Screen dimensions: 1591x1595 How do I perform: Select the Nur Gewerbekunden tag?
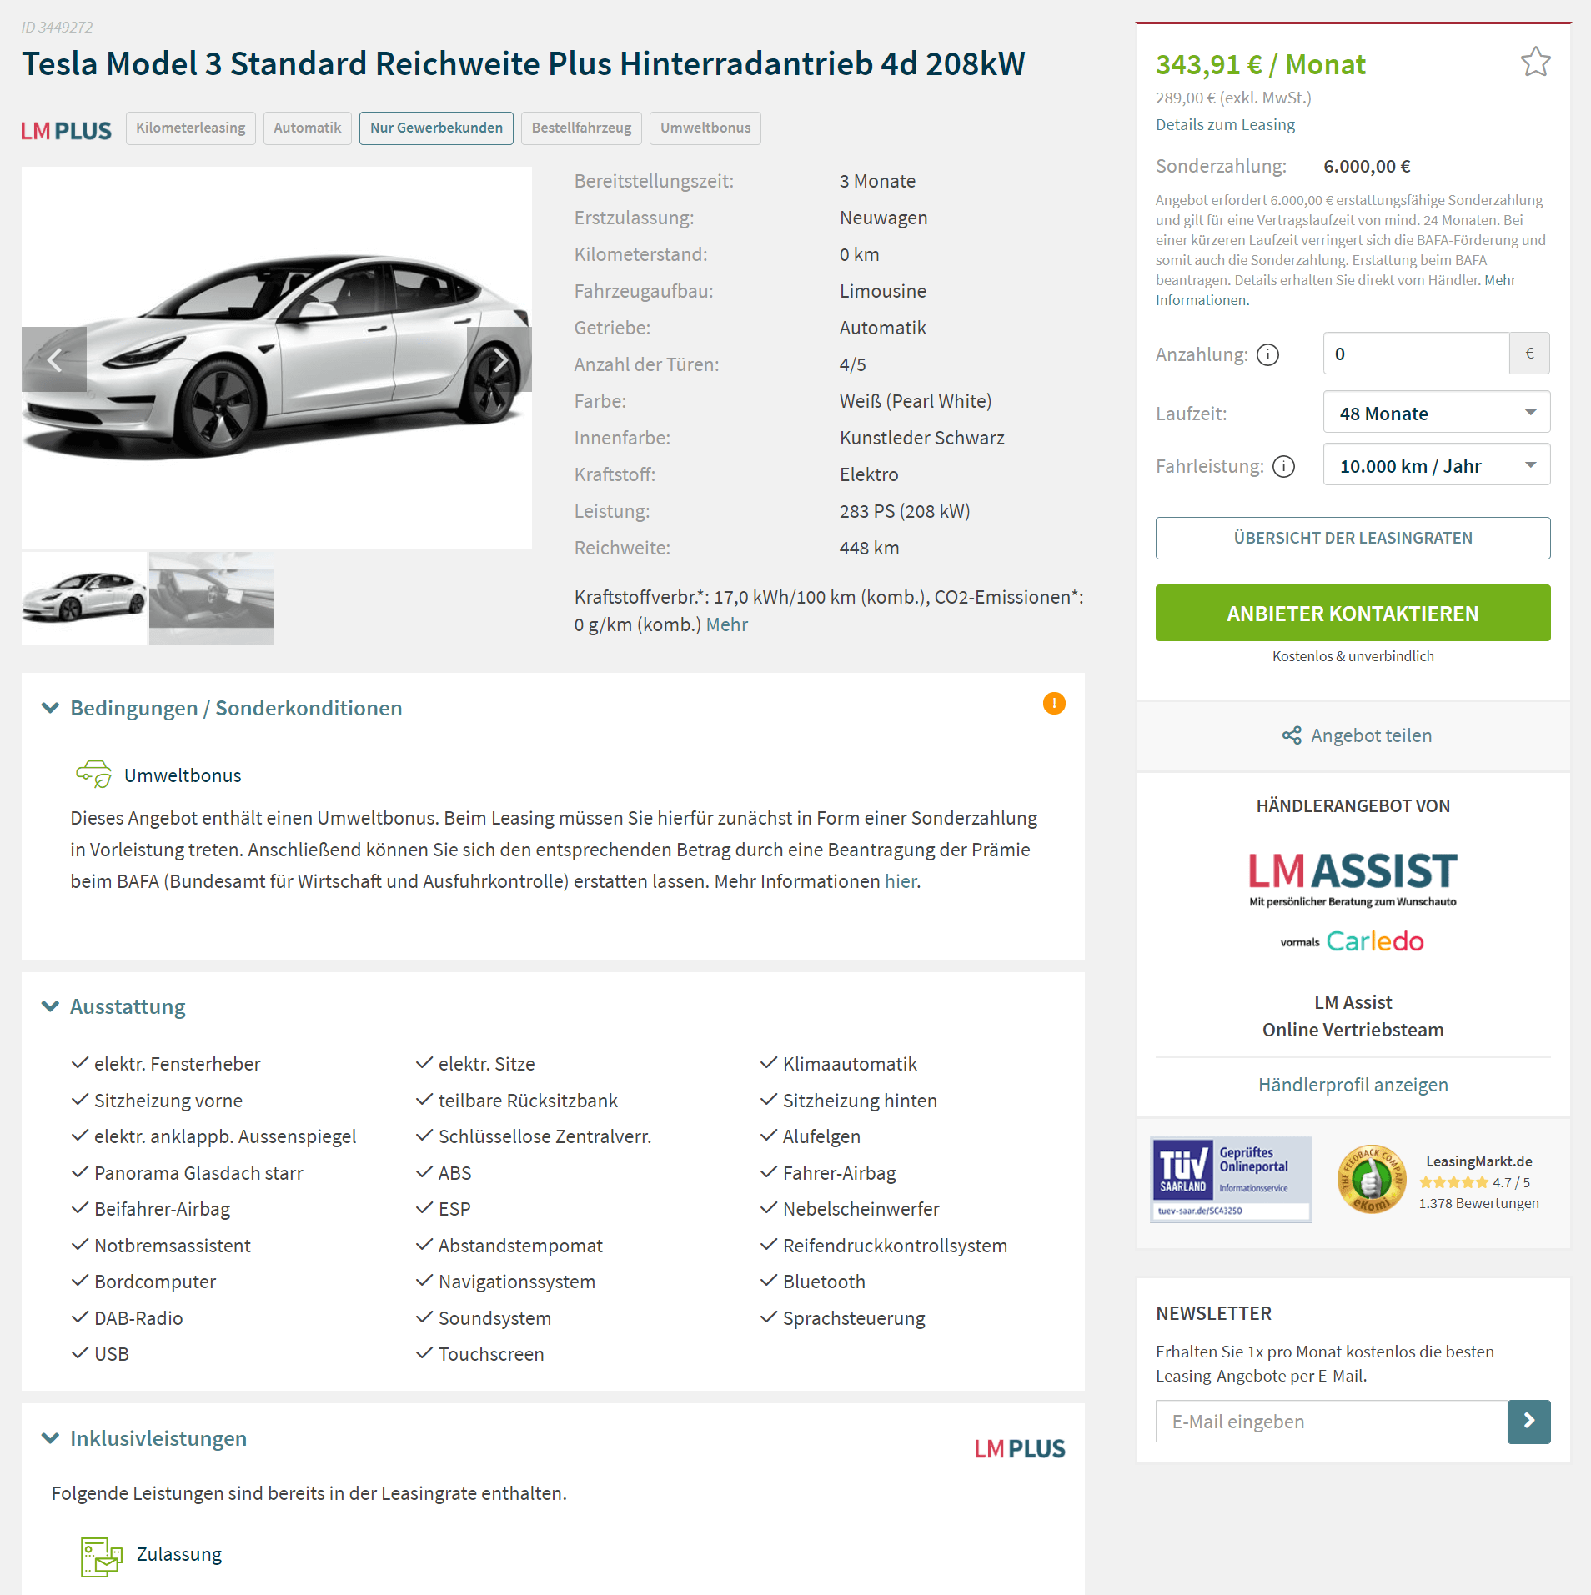coord(436,128)
